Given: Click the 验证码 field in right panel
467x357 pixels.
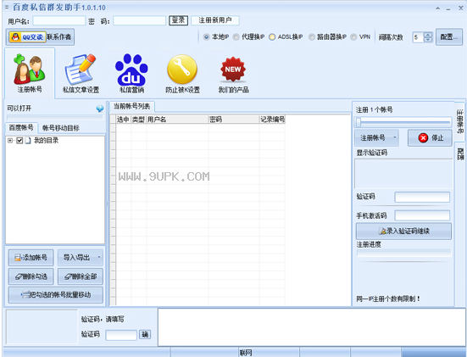Looking at the screenshot, I should 422,197.
